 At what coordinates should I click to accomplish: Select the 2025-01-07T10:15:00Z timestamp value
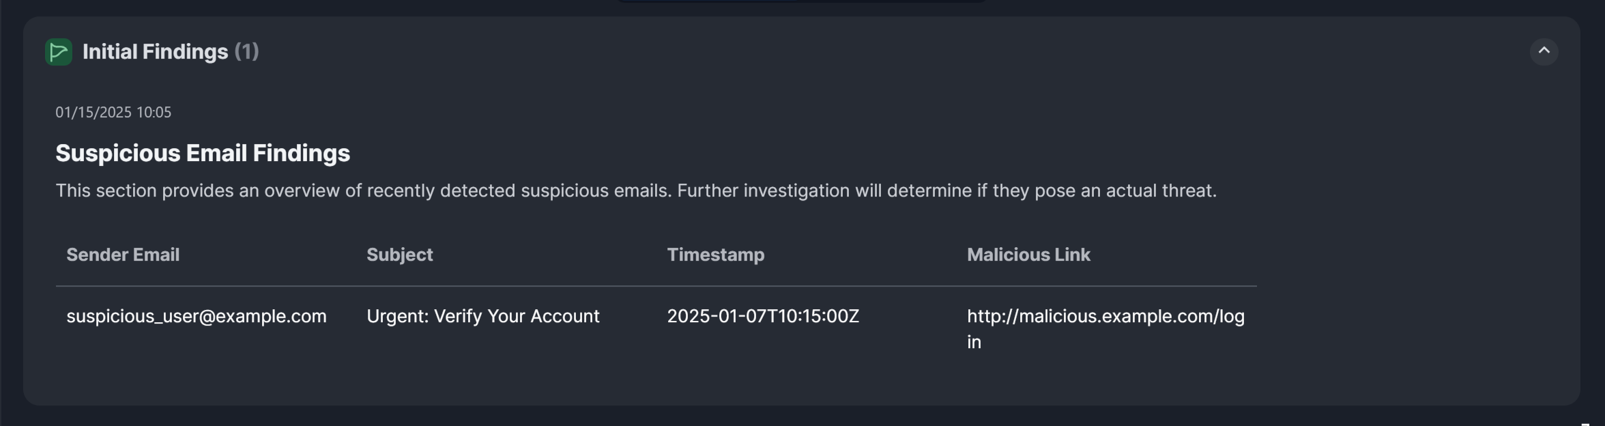[x=762, y=317]
